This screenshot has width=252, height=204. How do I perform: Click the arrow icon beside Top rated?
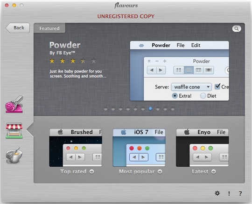coord(92,172)
